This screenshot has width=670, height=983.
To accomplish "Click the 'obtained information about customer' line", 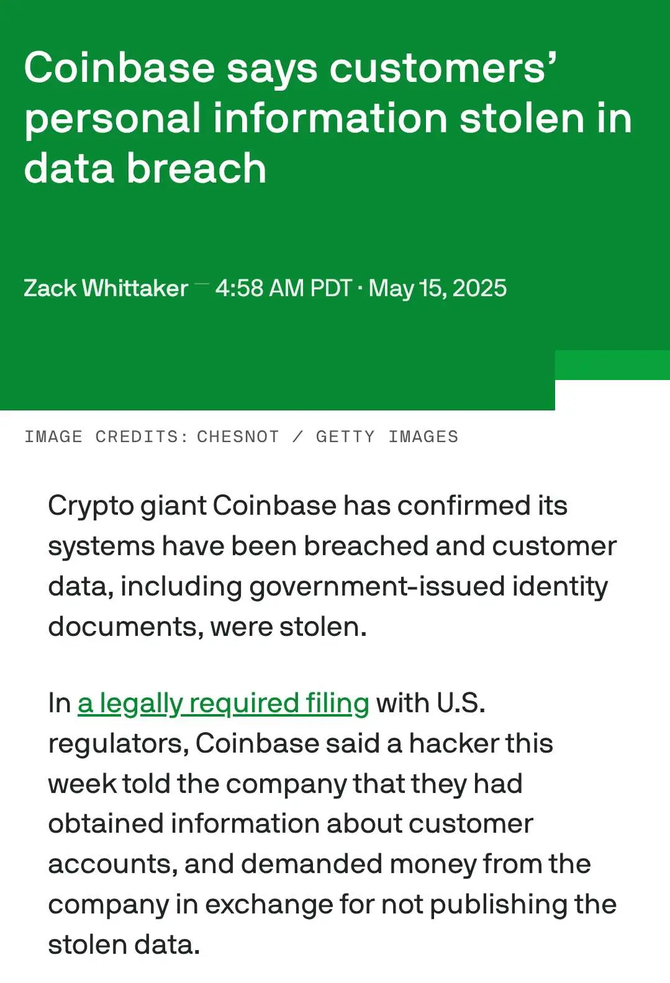I will click(291, 824).
